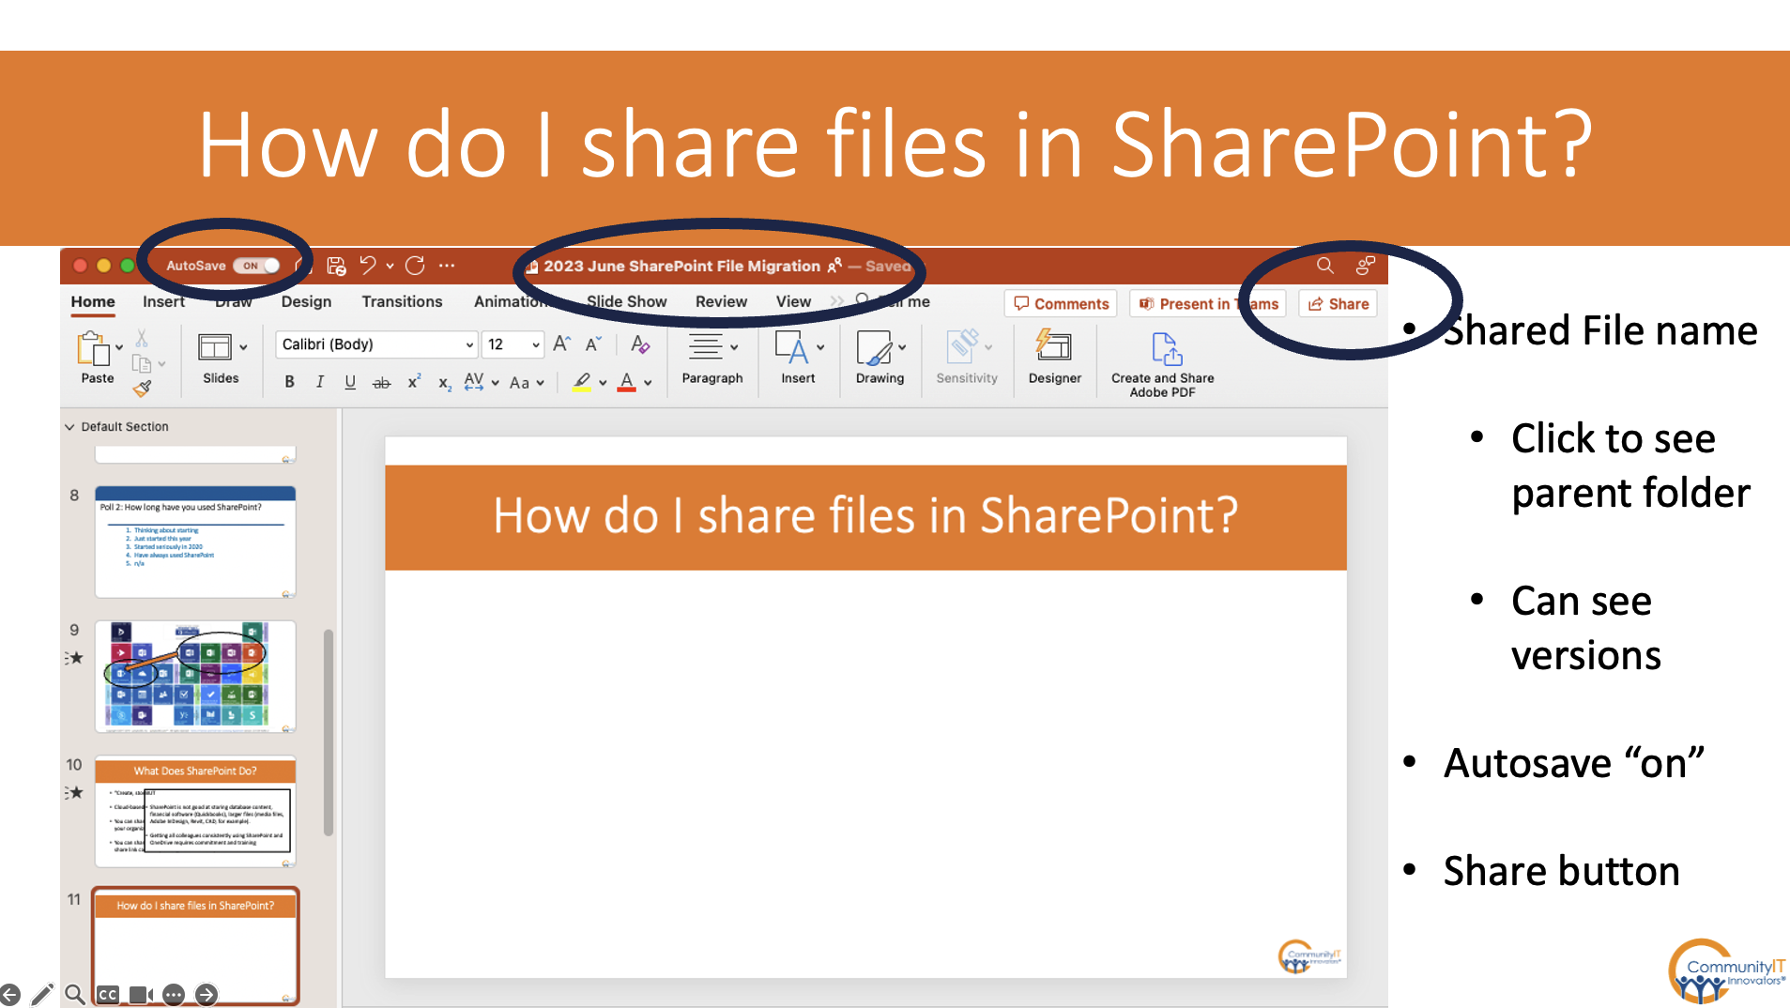Toggle underline formatting
The width and height of the screenshot is (1790, 1008).
tap(349, 382)
